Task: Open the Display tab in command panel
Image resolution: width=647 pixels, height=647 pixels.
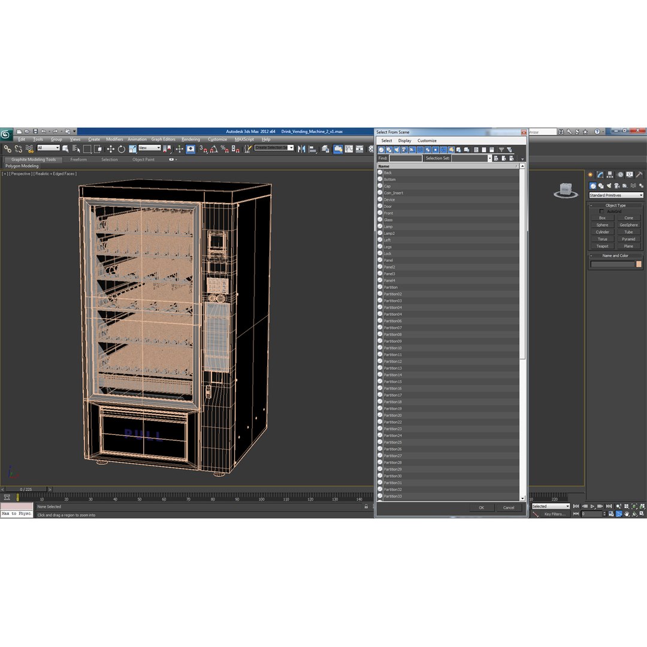Action: tap(629, 175)
